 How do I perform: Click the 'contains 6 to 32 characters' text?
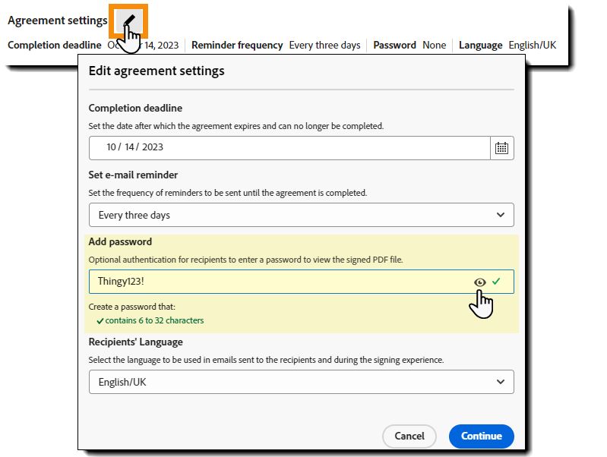(154, 320)
